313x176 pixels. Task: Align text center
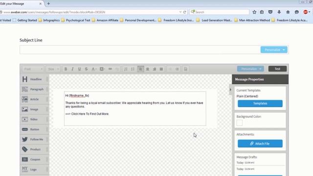[x=148, y=69]
